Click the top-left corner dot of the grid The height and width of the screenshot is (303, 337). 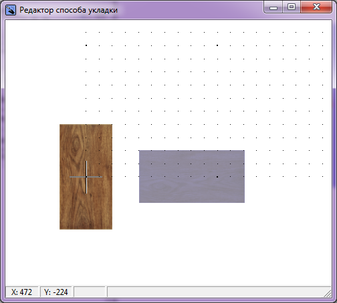coord(86,33)
